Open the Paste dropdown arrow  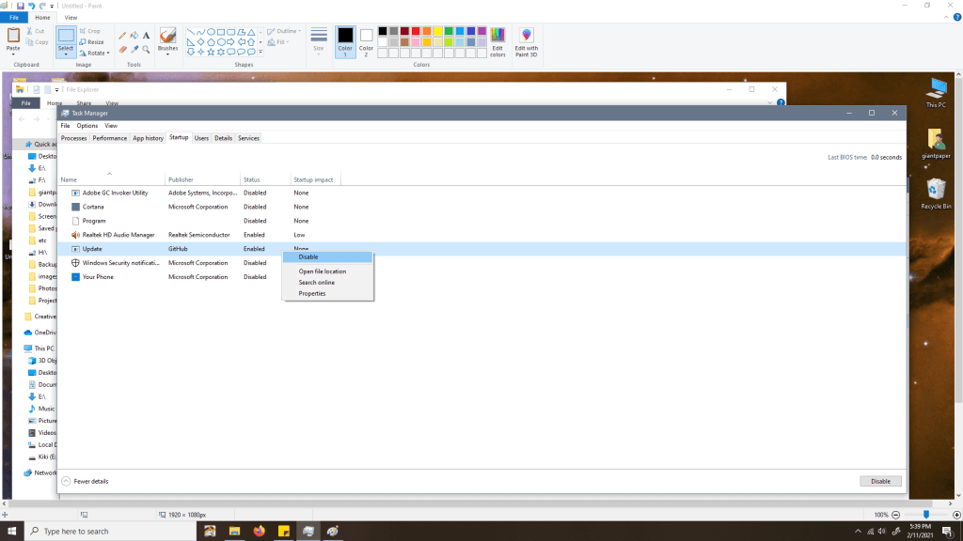click(x=13, y=54)
